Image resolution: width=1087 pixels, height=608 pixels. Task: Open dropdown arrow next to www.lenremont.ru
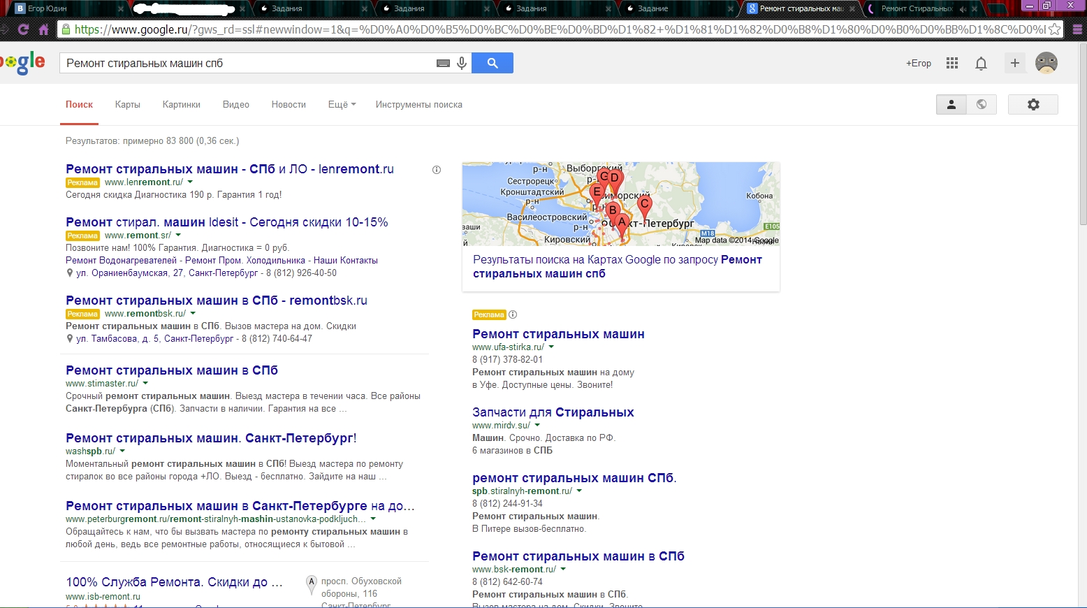190,182
